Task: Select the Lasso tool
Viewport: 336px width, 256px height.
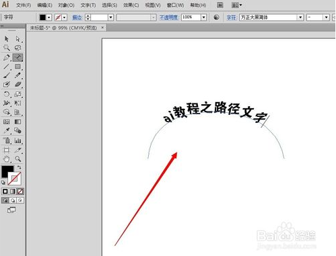Action: click(18, 48)
